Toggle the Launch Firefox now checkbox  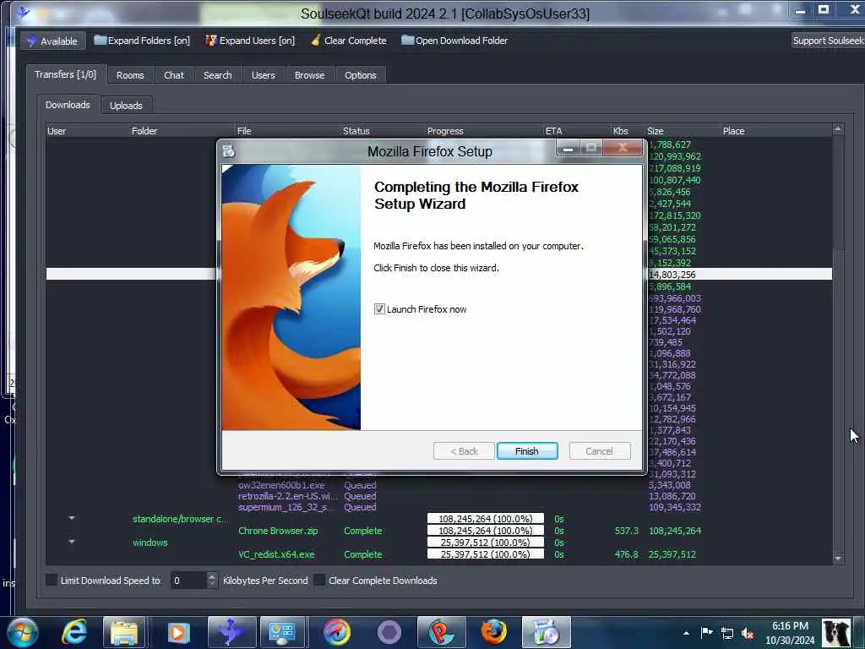(x=379, y=309)
